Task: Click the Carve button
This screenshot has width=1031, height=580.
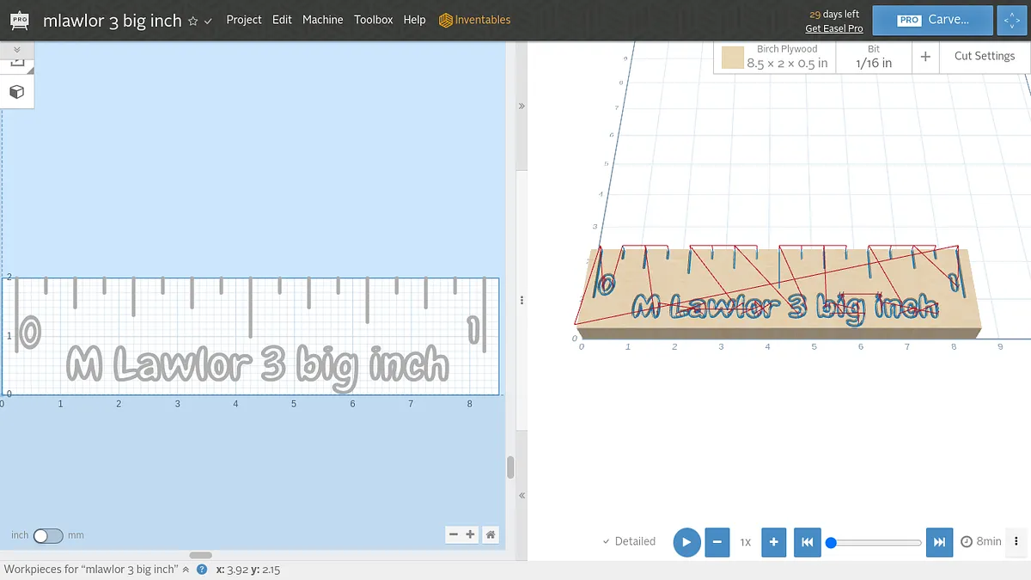Action: coord(933,20)
